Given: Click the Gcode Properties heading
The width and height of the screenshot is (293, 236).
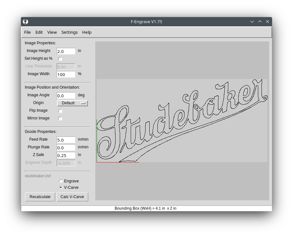Looking at the screenshot, I should 41,132.
